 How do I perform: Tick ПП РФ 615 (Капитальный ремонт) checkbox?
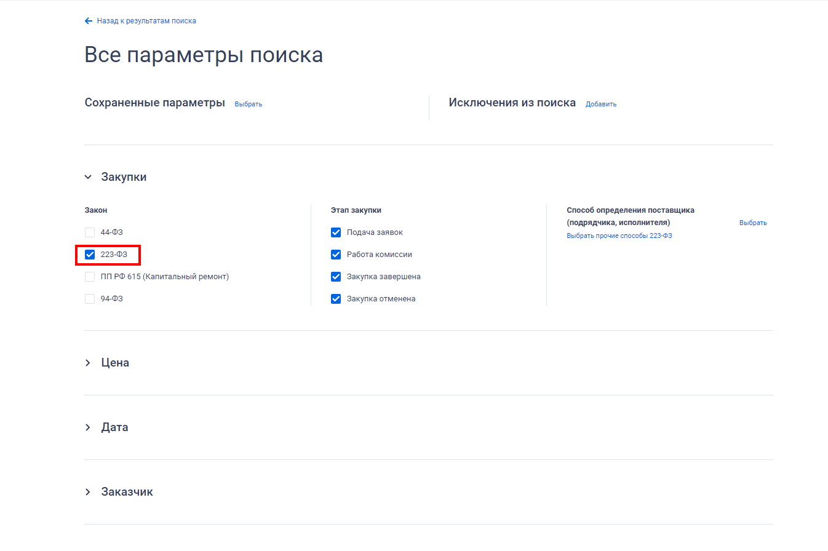(x=90, y=277)
